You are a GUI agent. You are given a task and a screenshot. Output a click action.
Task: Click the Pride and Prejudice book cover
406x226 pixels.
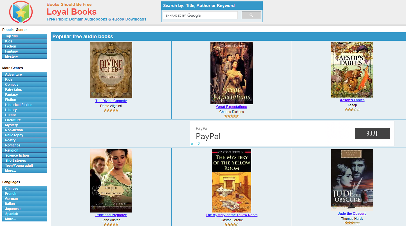point(111,181)
